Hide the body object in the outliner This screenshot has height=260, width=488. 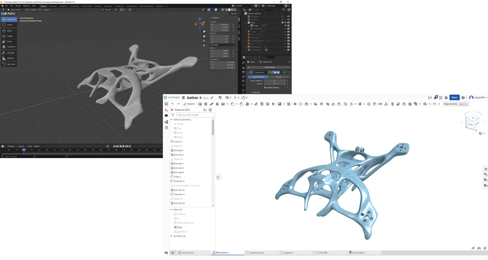[x=285, y=25]
